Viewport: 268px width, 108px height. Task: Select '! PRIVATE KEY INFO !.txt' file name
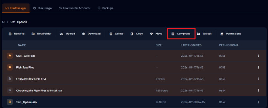31,79
